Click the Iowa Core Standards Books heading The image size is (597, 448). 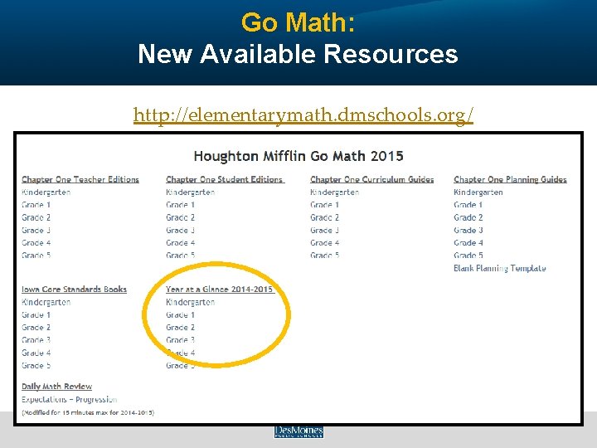click(75, 290)
